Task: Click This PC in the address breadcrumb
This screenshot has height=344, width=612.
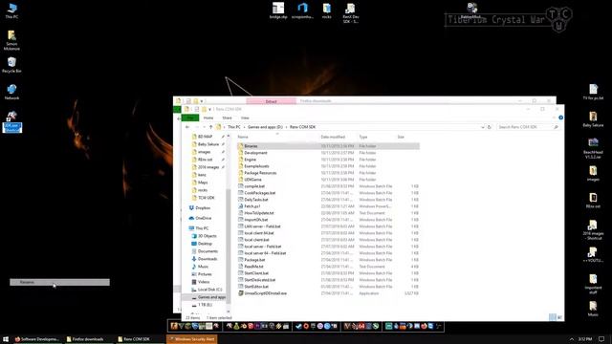Action: [233, 127]
